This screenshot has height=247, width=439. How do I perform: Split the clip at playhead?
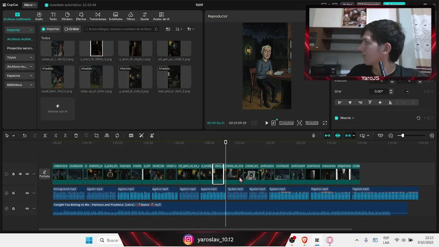pyautogui.click(x=45, y=136)
